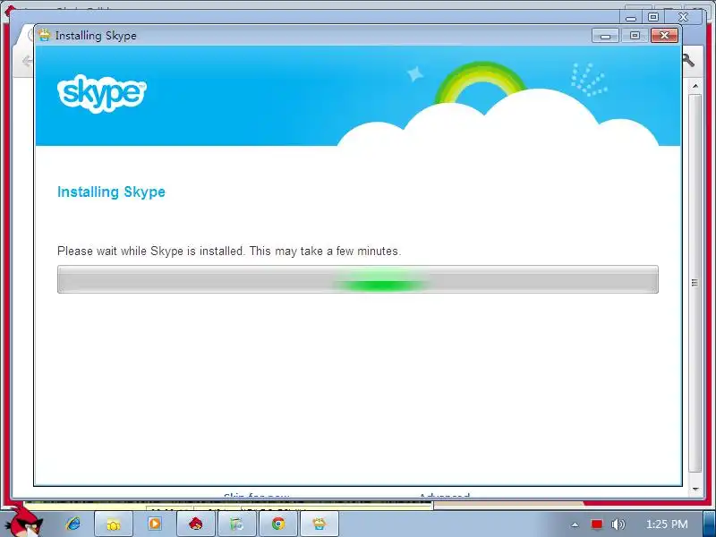716x537 pixels.
Task: Click the background window's scrollbar thumb
Action: (695, 283)
